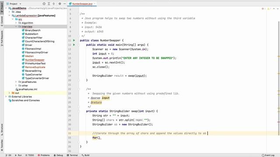Go to previous highlighted error arrow
The height and width of the screenshot is (157, 280).
(x=274, y=9)
